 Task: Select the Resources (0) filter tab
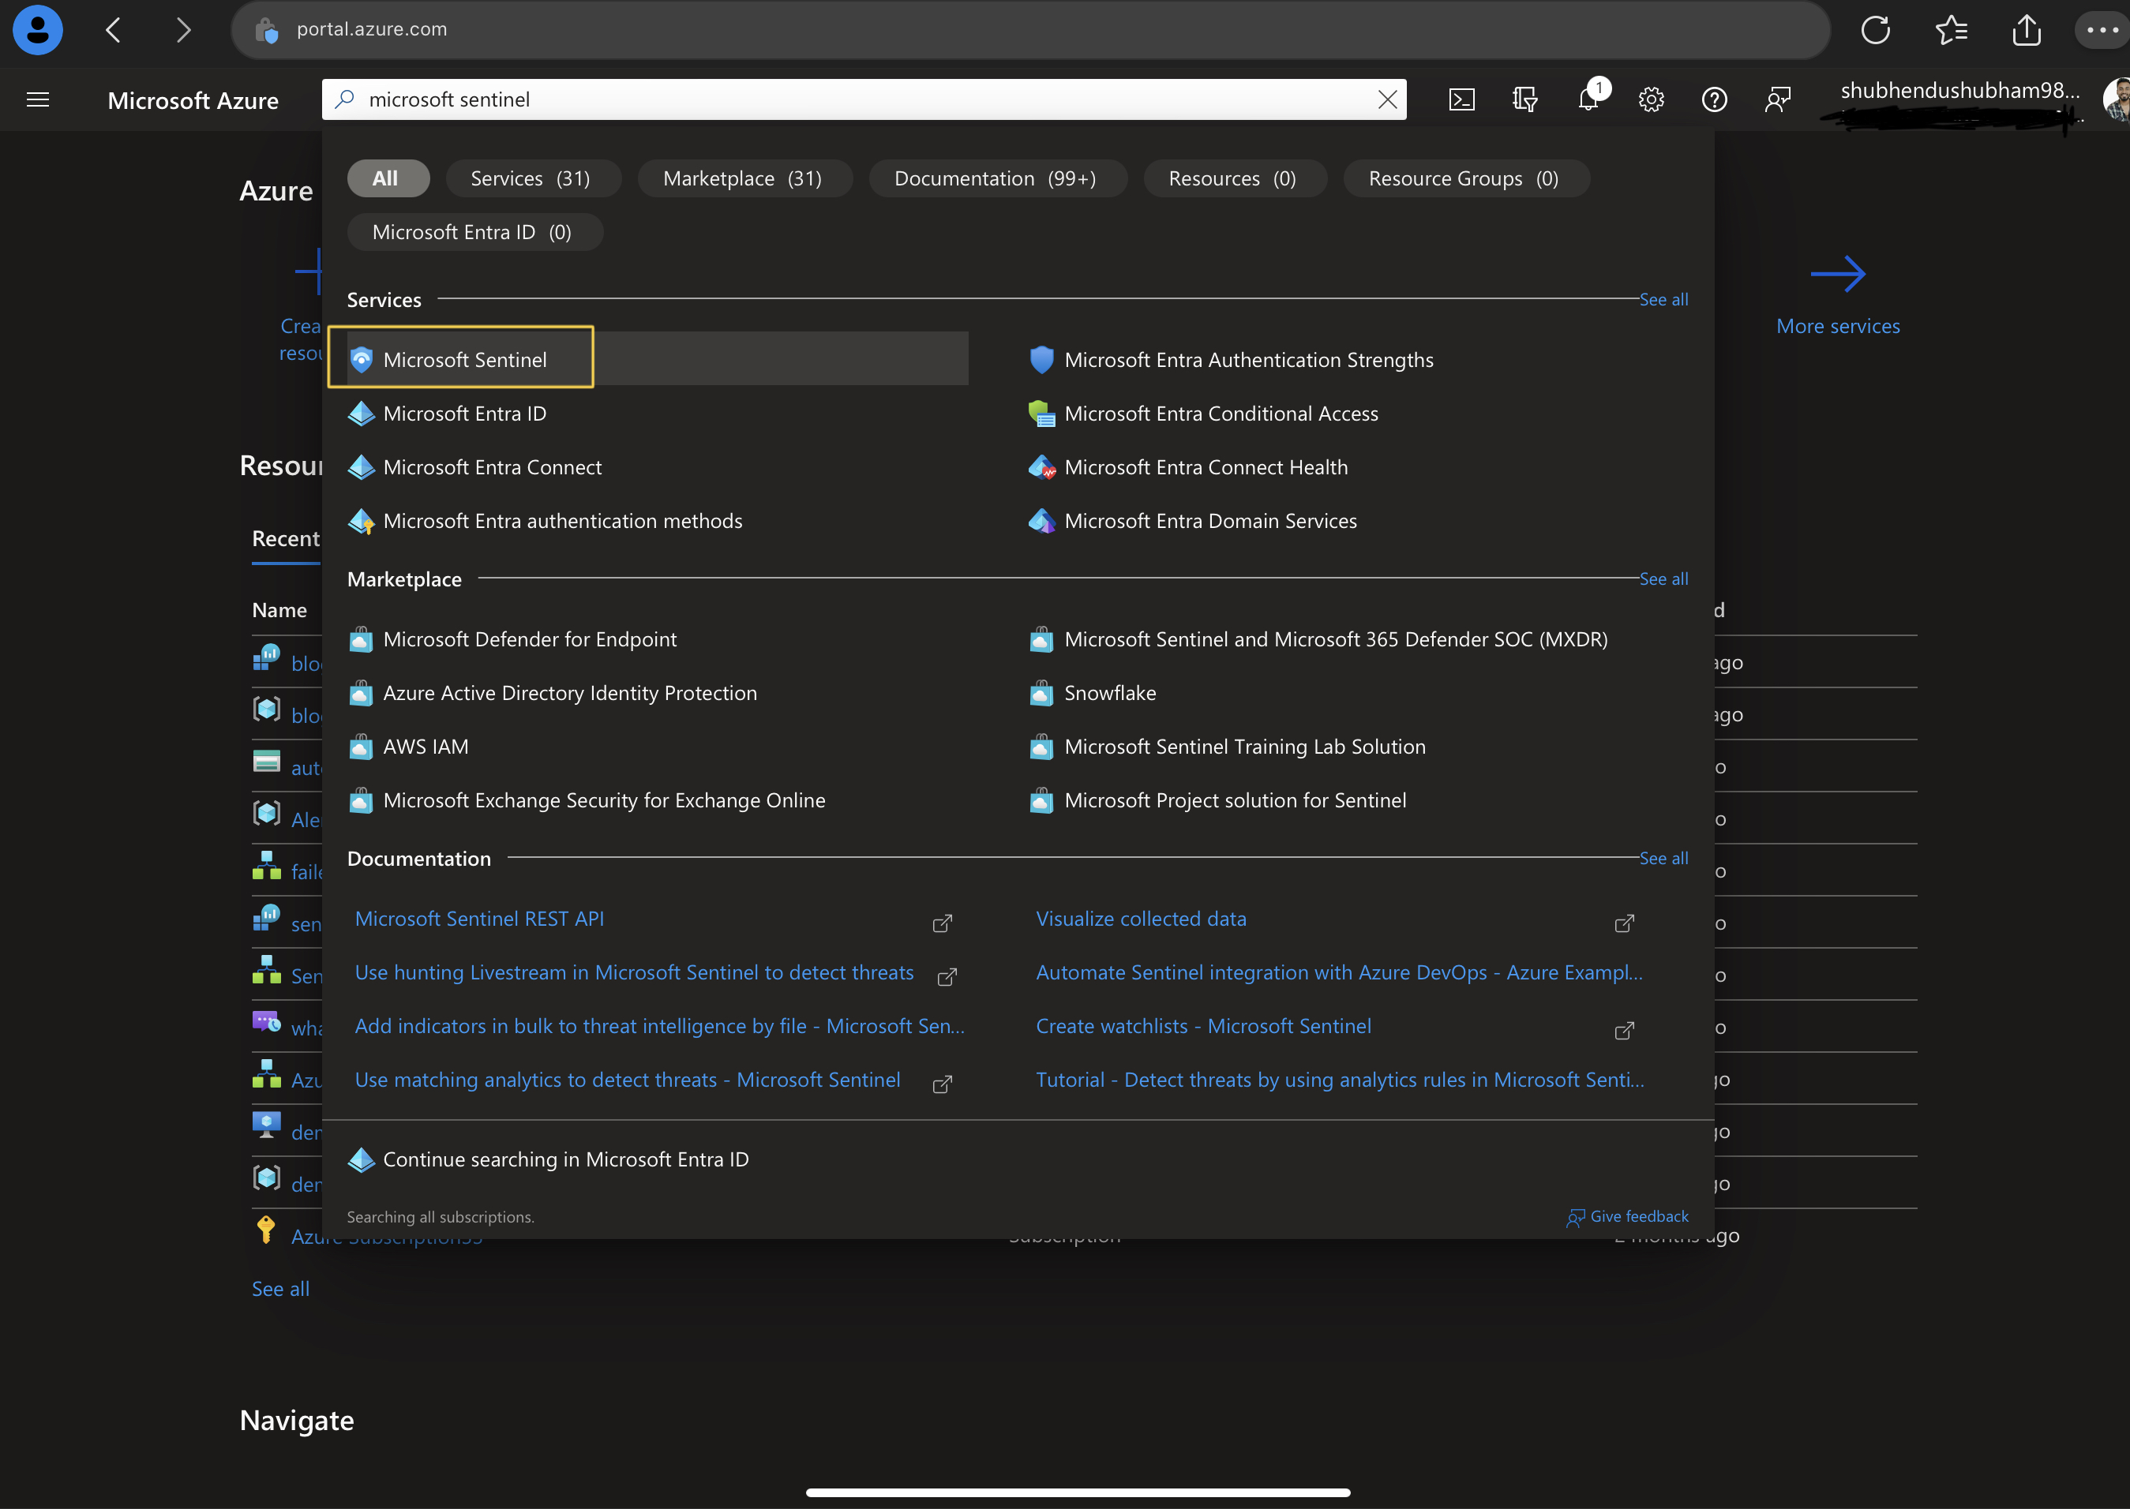pos(1234,178)
